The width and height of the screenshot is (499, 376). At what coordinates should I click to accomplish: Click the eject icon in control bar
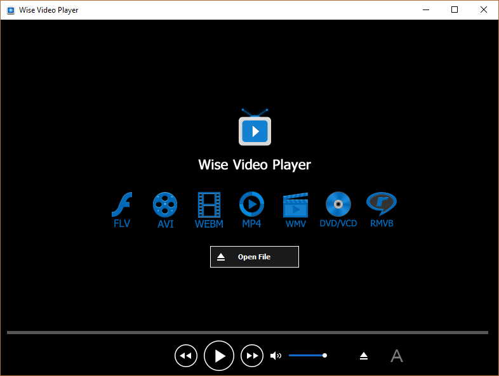364,356
